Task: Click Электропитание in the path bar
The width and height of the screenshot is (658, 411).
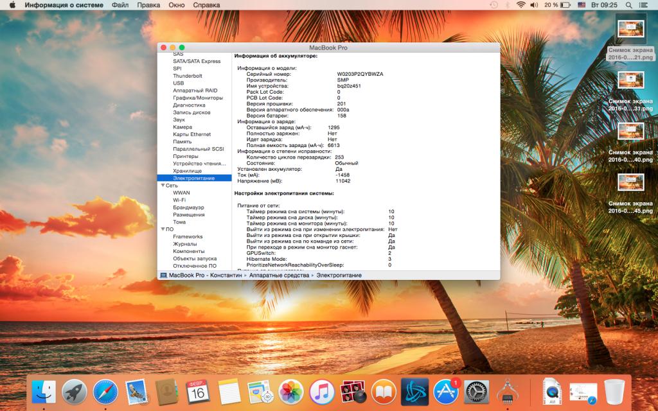Action: point(339,275)
